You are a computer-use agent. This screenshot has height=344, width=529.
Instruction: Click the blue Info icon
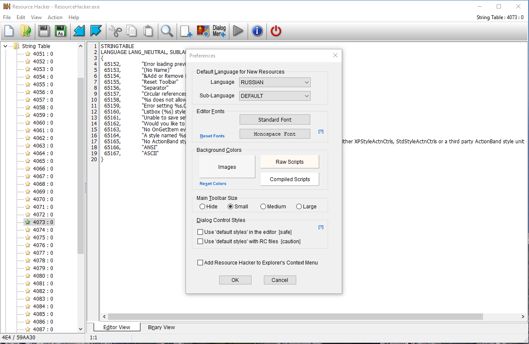[x=257, y=31]
